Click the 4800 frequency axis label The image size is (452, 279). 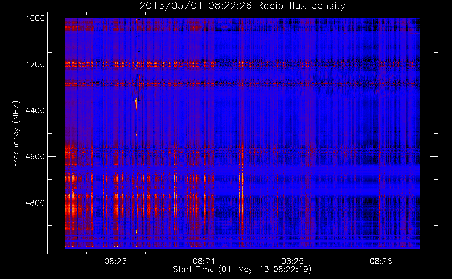coord(35,203)
